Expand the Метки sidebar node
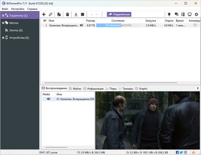This screenshot has height=155, width=201. tap(3, 23)
